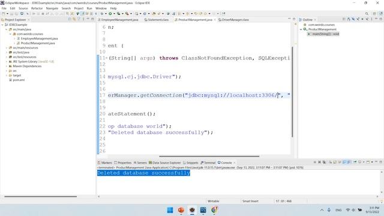Toggle Pin Console icon

(355, 162)
